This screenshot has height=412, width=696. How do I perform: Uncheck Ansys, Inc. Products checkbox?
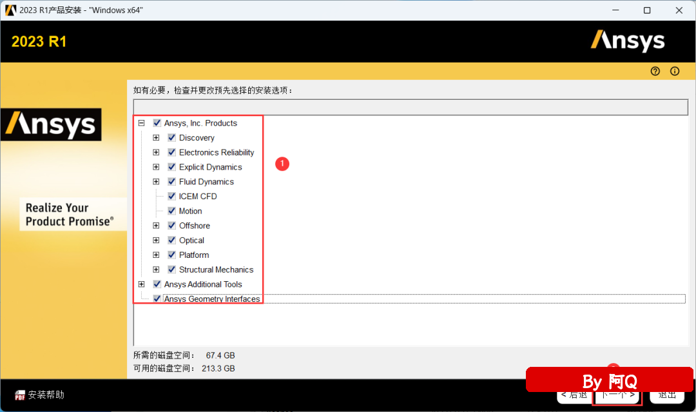pyautogui.click(x=157, y=123)
